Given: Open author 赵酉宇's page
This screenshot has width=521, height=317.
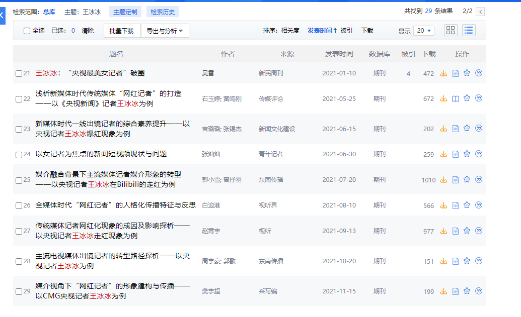Looking at the screenshot, I should [211, 231].
